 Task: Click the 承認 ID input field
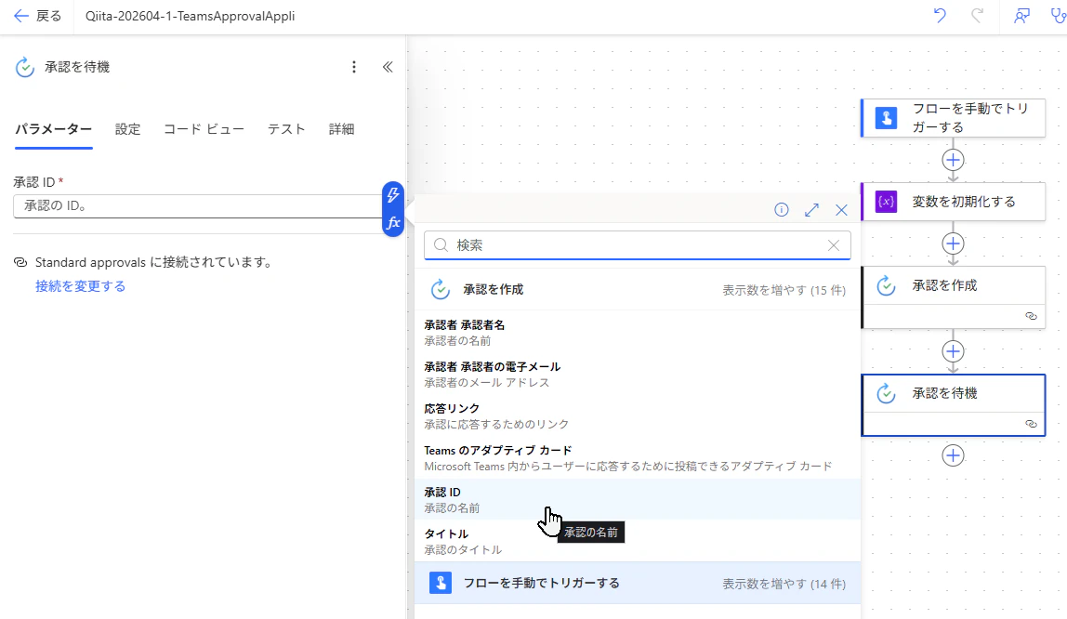197,206
